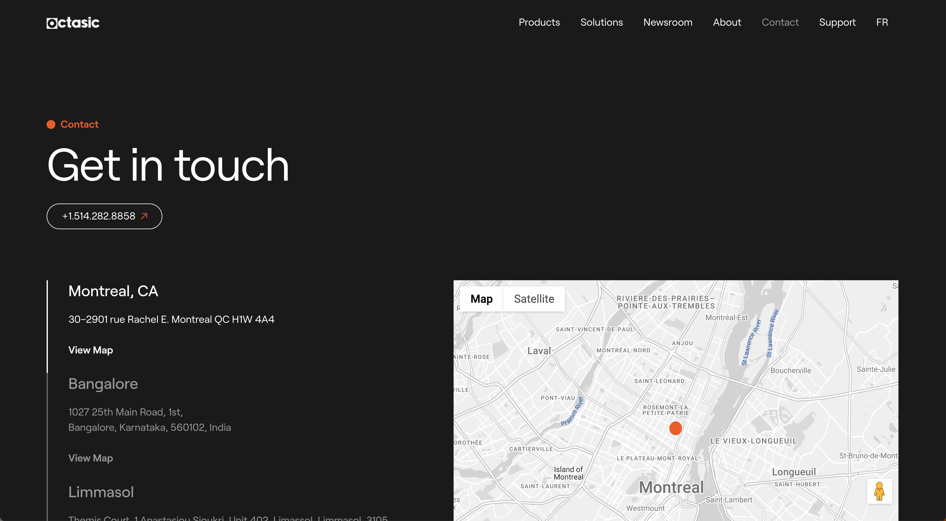Screen dimensions: 946x521
Task: Click the arrow icon beside phone number
Action: [144, 216]
